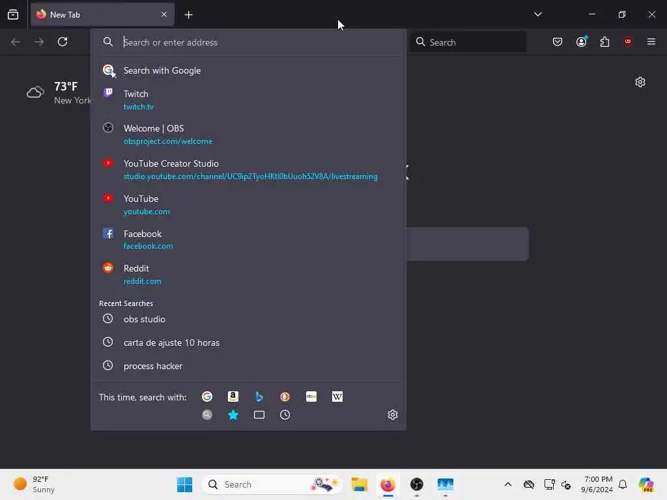Open File Explorer from taskbar

360,484
